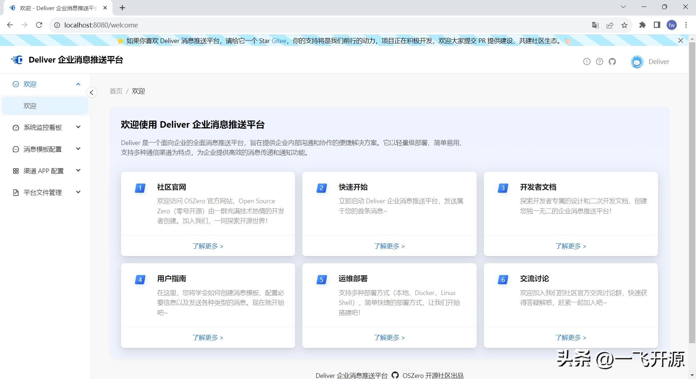Select the 欢迎 submenu item
This screenshot has height=379, width=696.
coord(45,106)
